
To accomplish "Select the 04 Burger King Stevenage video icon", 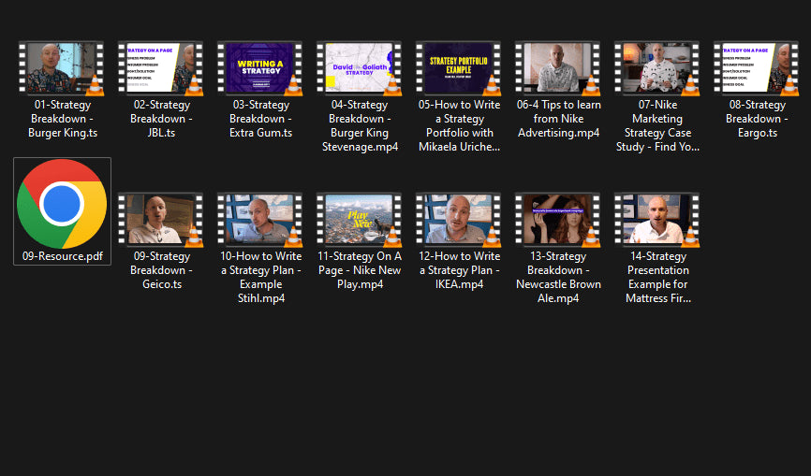I will (359, 68).
